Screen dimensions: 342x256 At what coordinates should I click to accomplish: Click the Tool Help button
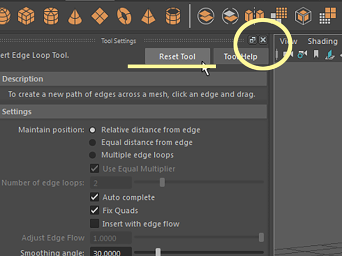(240, 57)
